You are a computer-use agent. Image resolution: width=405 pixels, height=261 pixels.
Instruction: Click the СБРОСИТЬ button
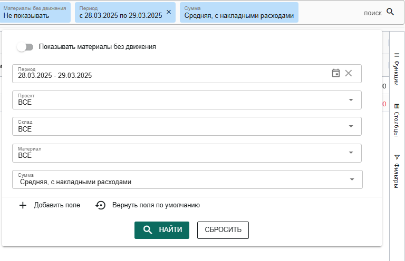(223, 230)
